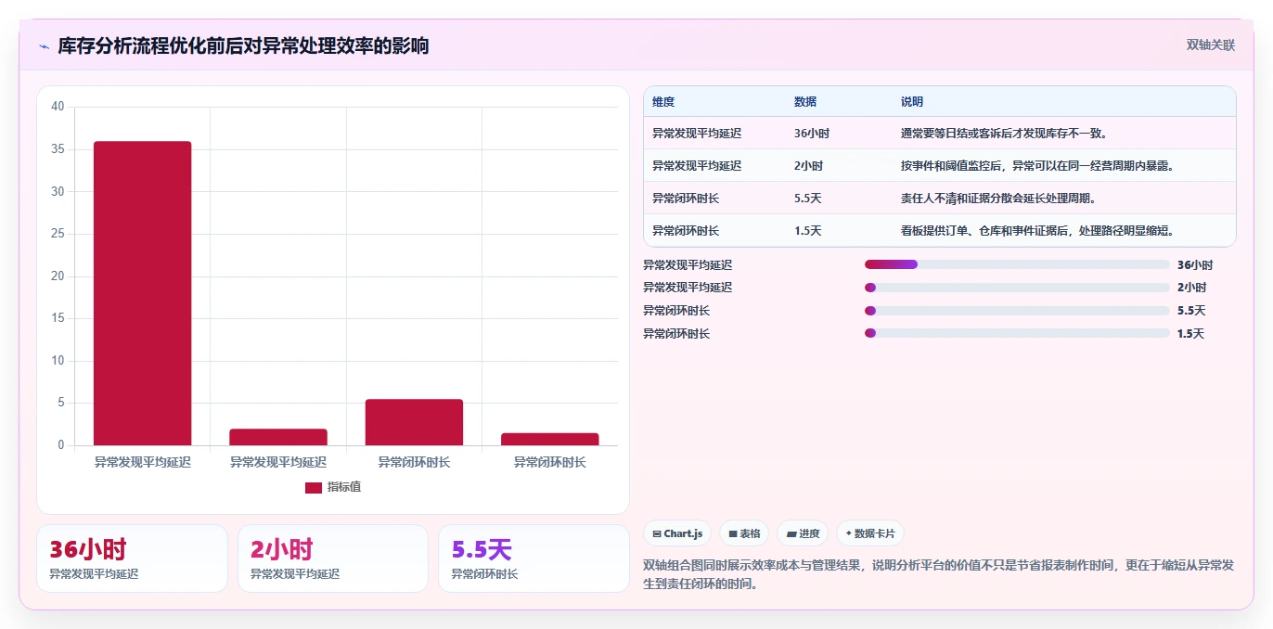Image resolution: width=1273 pixels, height=629 pixels.
Task: Click the lightning icon beside the dashboard title
Action: coord(44,46)
